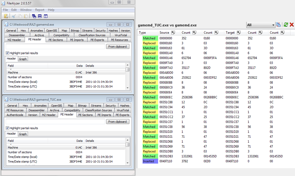295x176 pixels.
Task: Click scroll-up arrow in gamemd.exe header list
Action: (127, 65)
